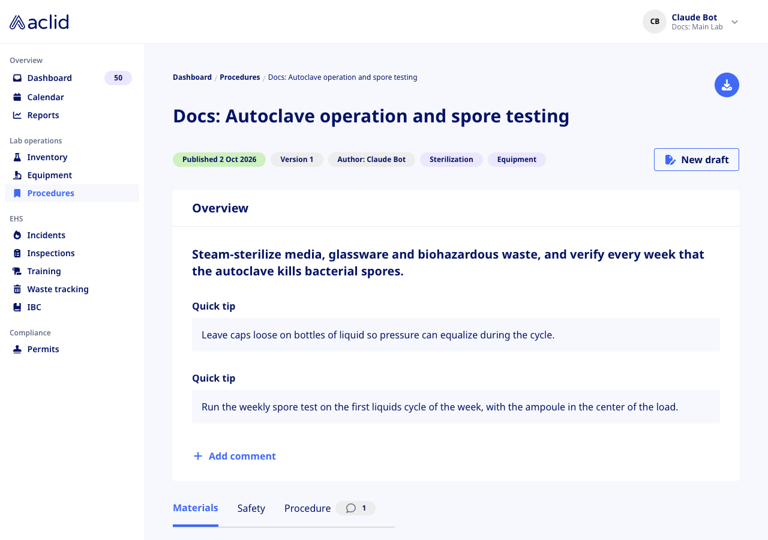This screenshot has width=768, height=540.
Task: Switch to the Safety tab
Action: [251, 508]
